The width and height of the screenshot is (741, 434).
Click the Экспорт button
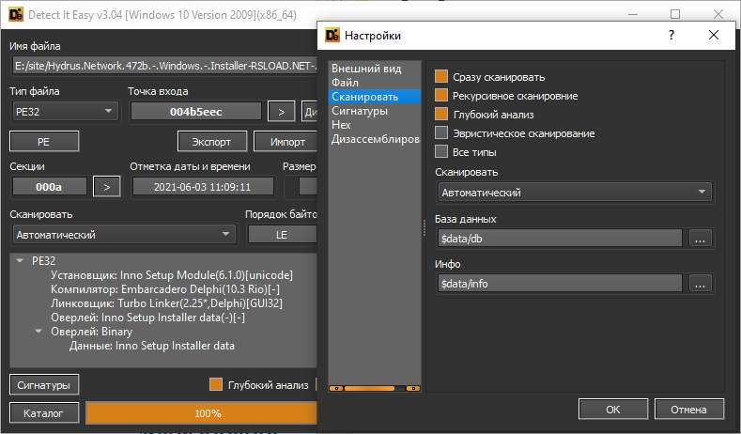211,141
